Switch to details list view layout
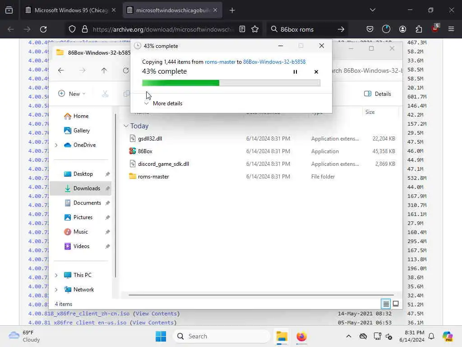Viewport: 462px width, 347px height. coord(386,304)
